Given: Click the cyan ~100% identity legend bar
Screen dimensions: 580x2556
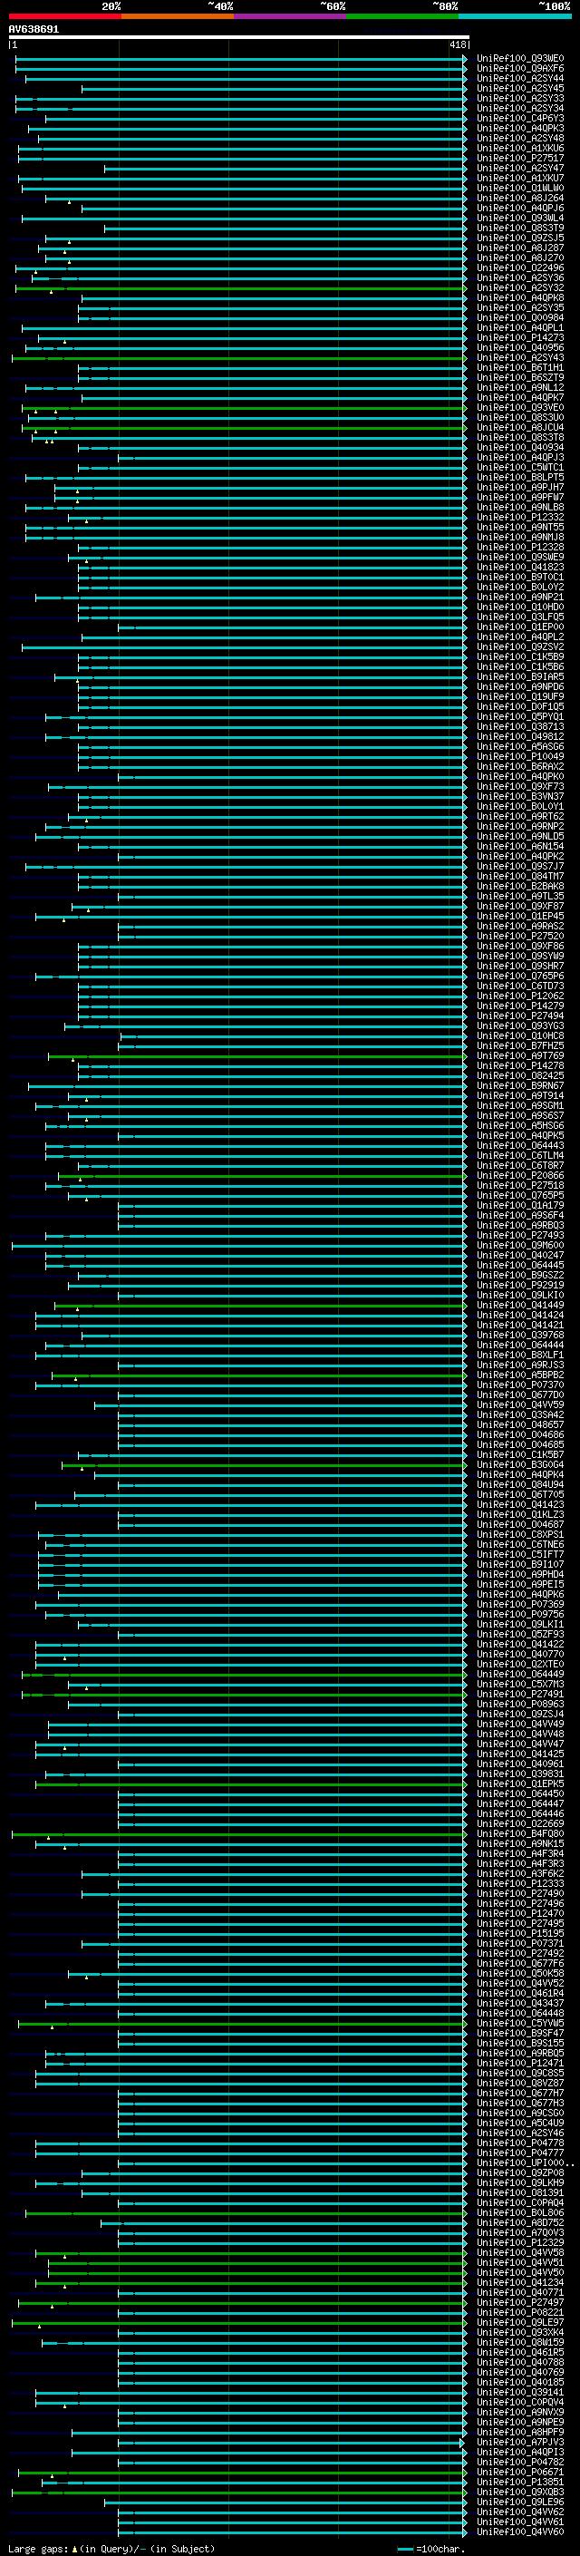Looking at the screenshot, I should pos(515,16).
